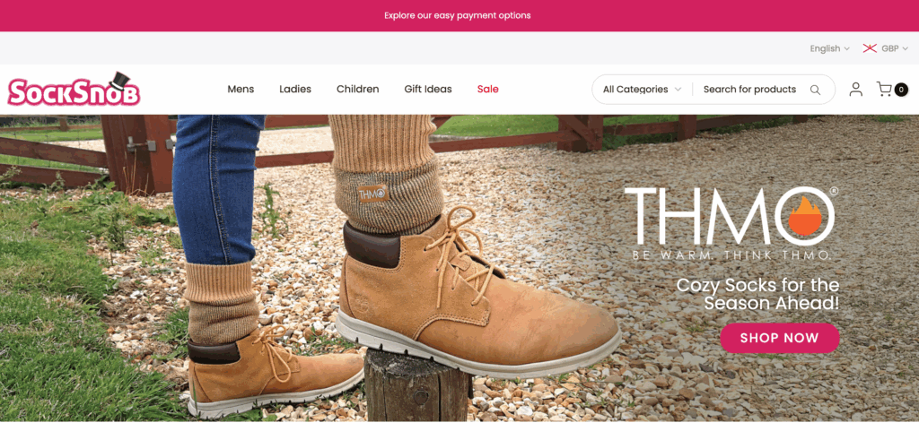Click the boot hero banner image

(459, 268)
